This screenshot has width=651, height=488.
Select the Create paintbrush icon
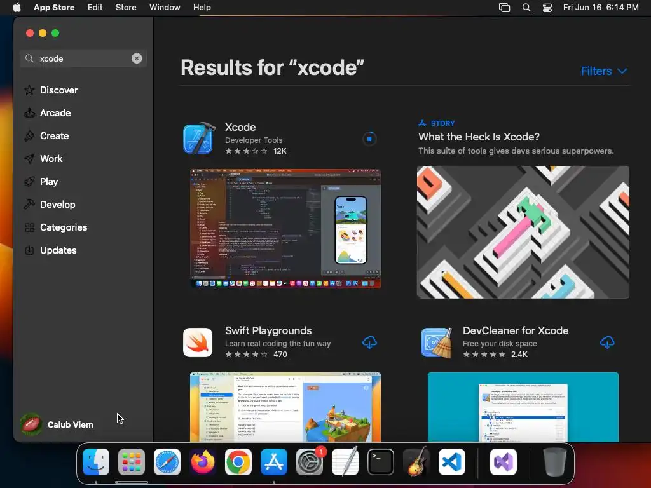[29, 136]
